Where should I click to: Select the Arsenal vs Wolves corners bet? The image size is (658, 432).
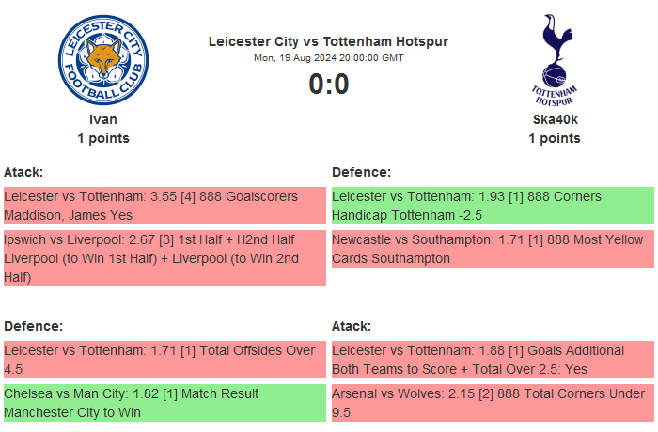[x=492, y=403]
